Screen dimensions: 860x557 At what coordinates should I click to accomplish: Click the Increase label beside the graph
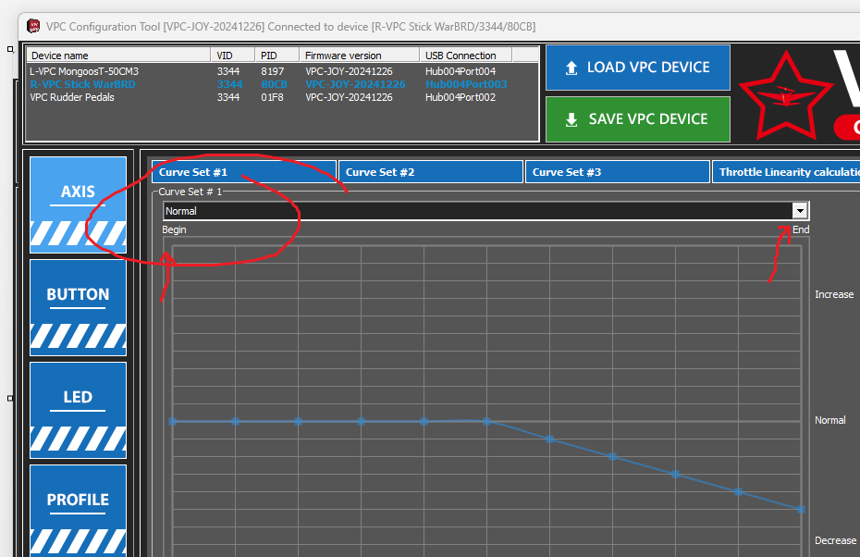click(x=834, y=294)
